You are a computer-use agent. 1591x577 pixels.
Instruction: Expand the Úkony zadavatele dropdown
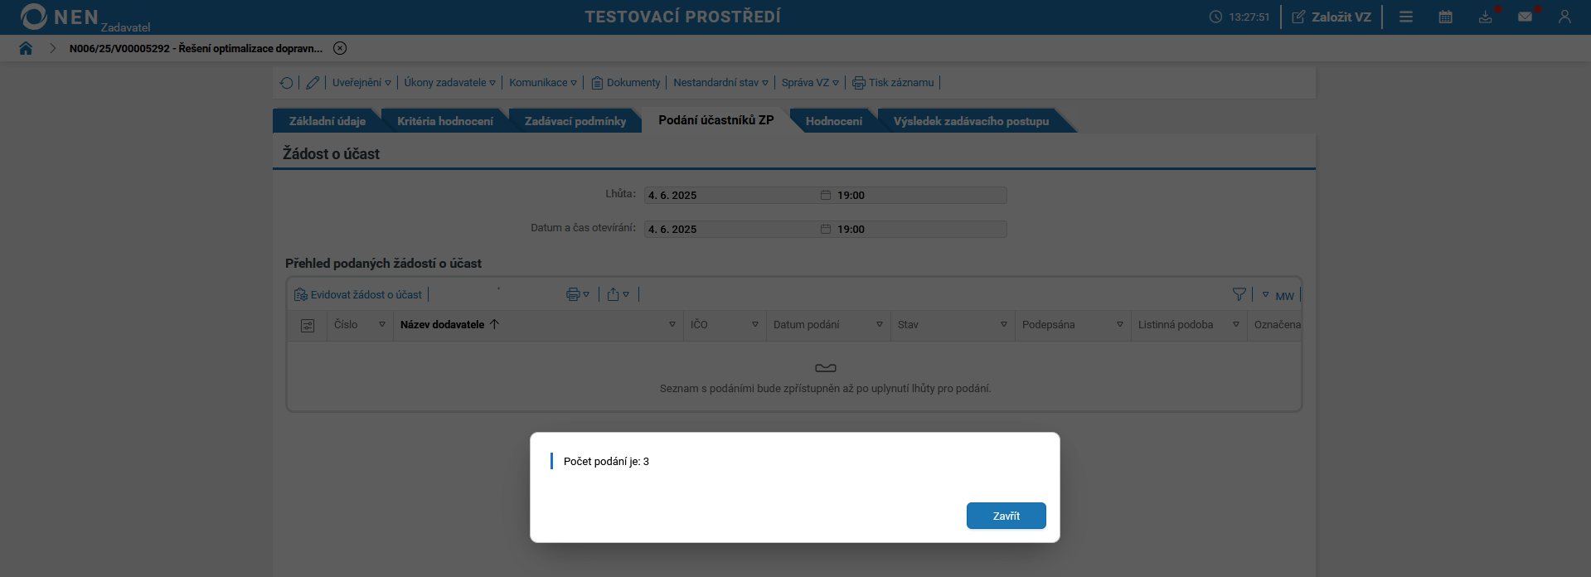coord(449,82)
